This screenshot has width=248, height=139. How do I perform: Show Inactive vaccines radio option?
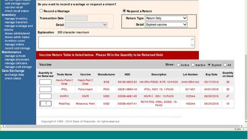pos(193,64)
